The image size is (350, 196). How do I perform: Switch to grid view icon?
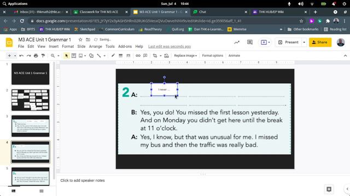pyautogui.click(x=42, y=191)
